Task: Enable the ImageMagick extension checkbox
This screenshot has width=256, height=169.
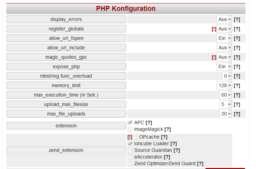Action: coord(130,129)
